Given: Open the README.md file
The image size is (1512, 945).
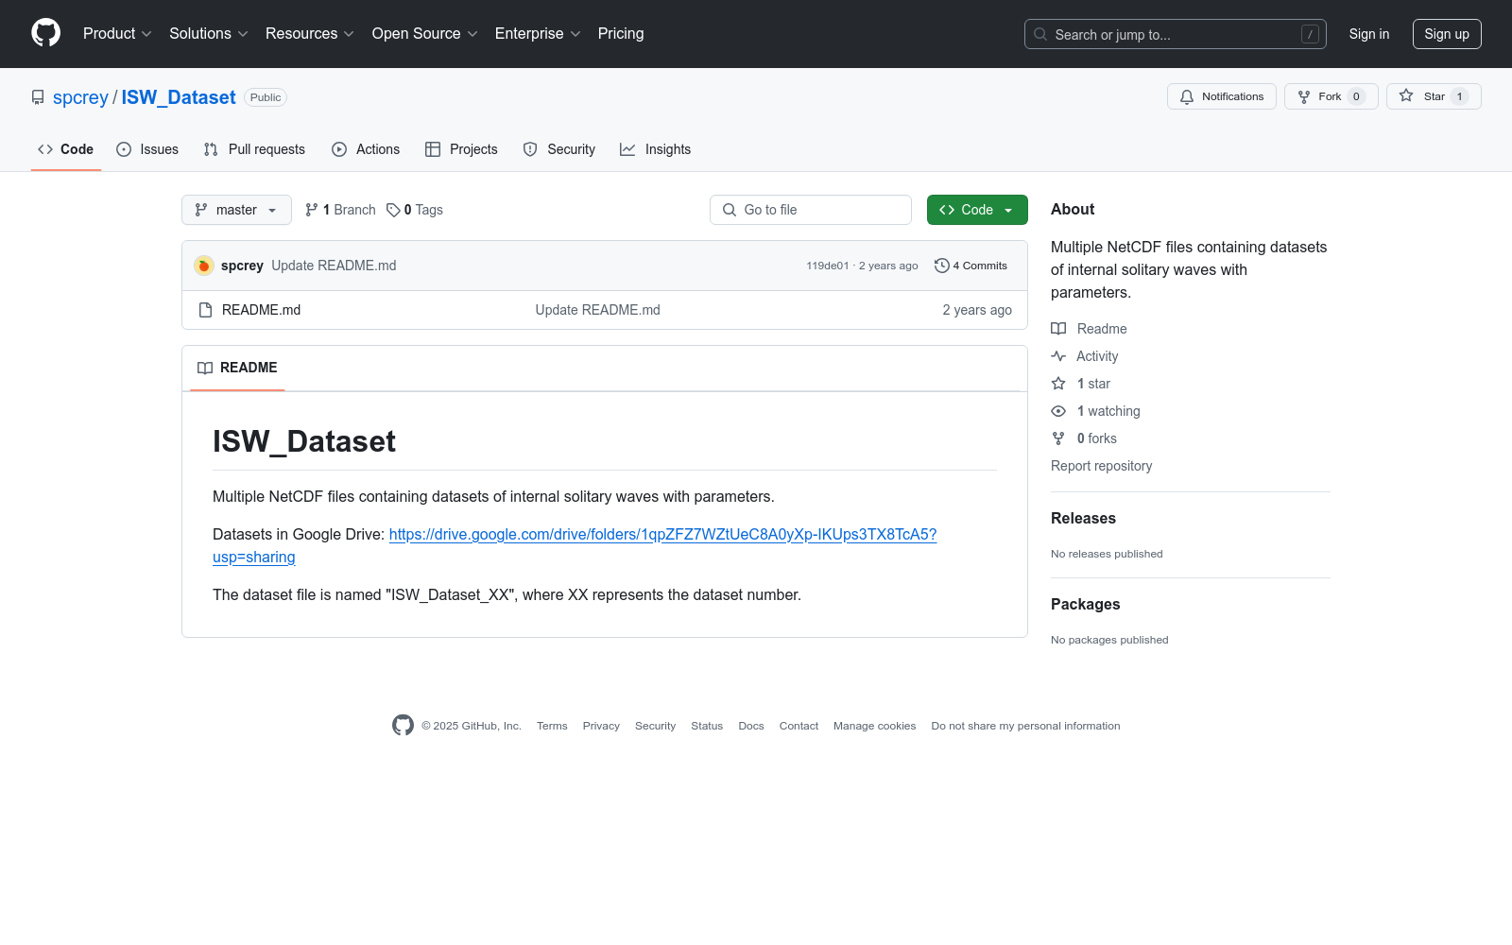Looking at the screenshot, I should (261, 310).
